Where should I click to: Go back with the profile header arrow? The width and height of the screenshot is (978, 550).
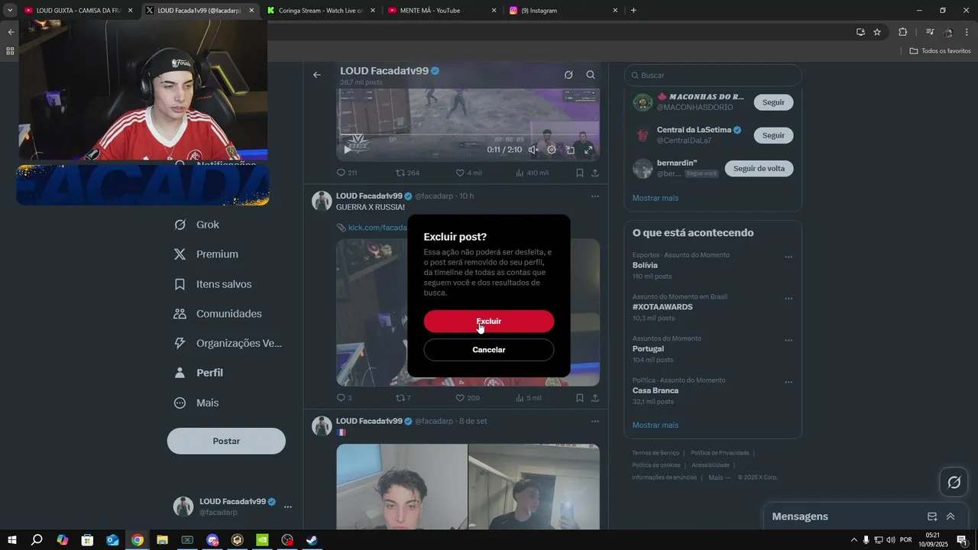click(317, 75)
